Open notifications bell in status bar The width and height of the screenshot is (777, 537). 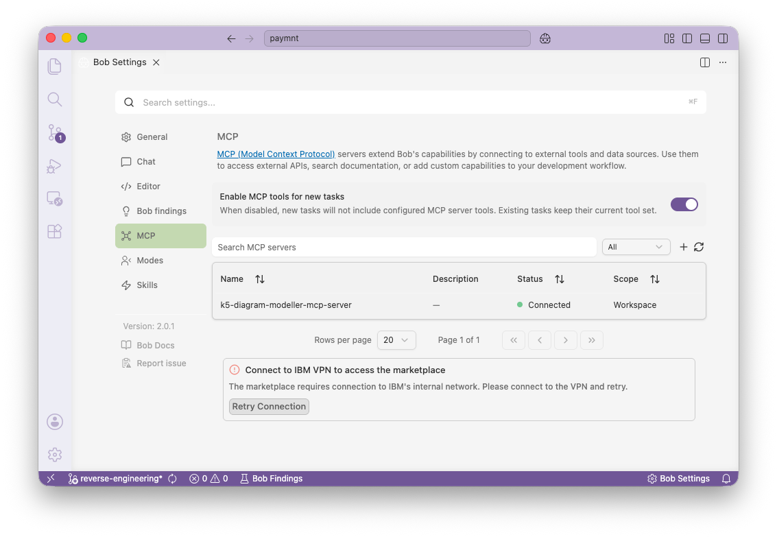(x=726, y=479)
